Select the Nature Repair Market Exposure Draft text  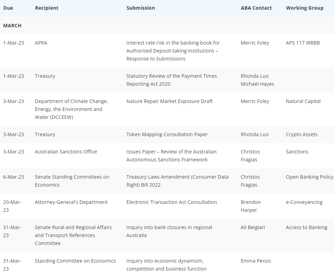click(x=169, y=101)
